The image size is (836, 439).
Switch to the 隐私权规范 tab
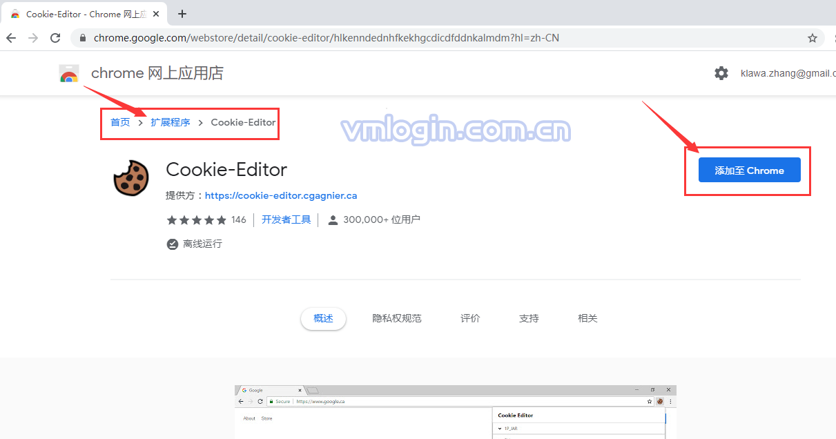tap(397, 318)
